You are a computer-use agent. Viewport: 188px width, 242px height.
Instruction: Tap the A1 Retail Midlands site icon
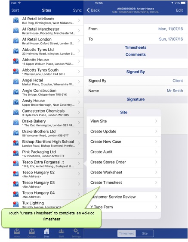[x=16, y=20]
